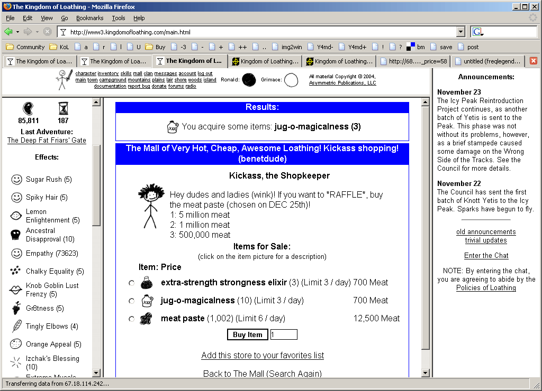
Task: Click the jug-o-magicalness item picture for sale
Action: coord(147,301)
